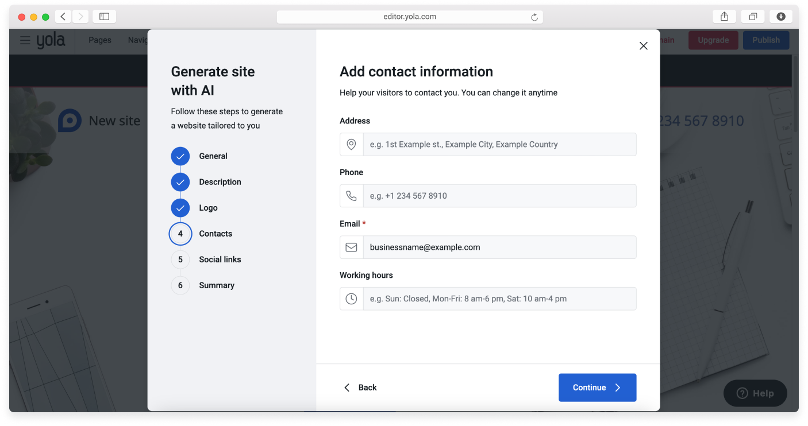Click the envelope icon beside Email

351,247
